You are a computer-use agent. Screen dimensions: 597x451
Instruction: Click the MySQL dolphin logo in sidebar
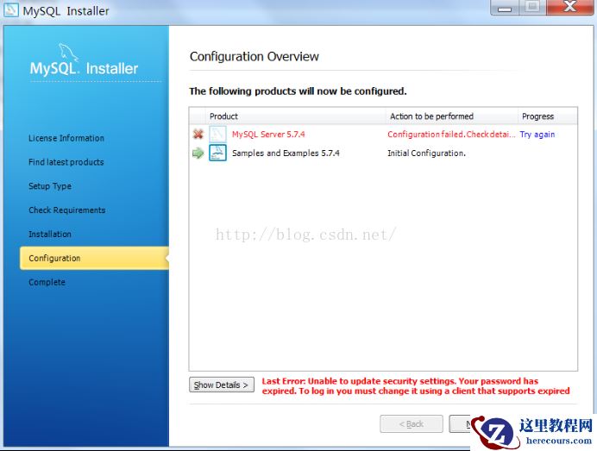pos(68,52)
